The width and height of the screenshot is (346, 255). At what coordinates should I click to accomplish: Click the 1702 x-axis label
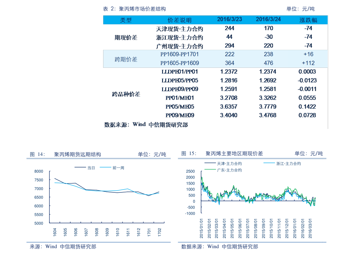click(x=159, y=232)
